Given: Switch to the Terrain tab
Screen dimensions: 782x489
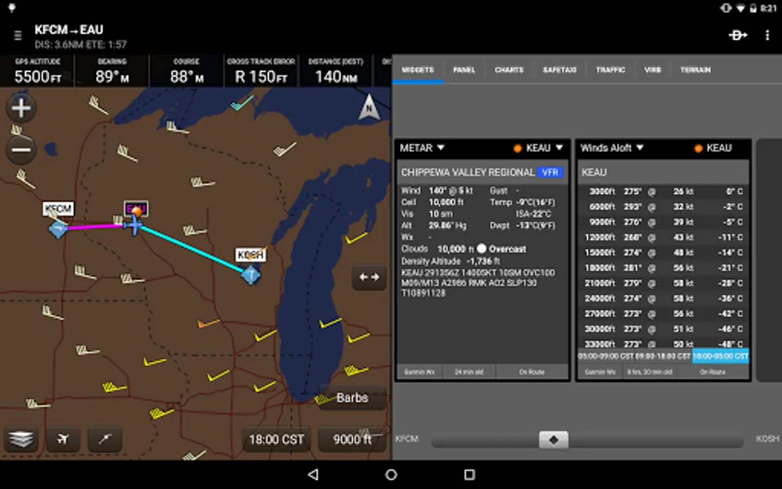Looking at the screenshot, I should point(695,70).
